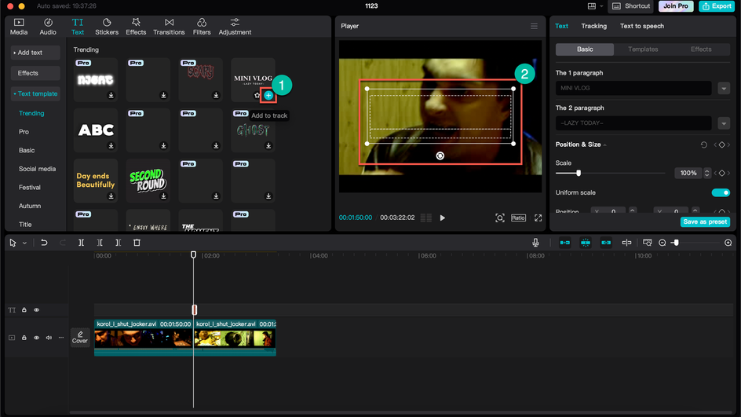Delete the selected clip with trash icon
Screen dimensions: 741x417
[x=137, y=243]
